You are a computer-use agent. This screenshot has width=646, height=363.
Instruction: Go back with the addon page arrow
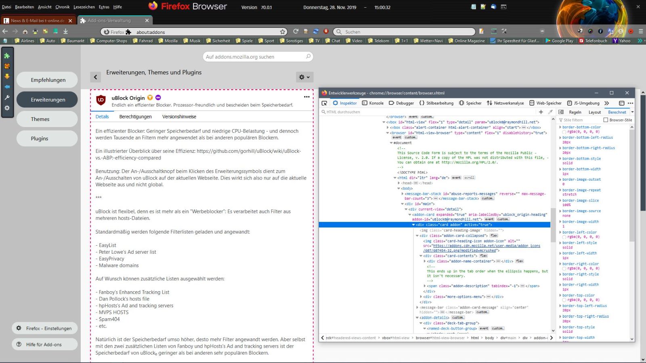(95, 77)
